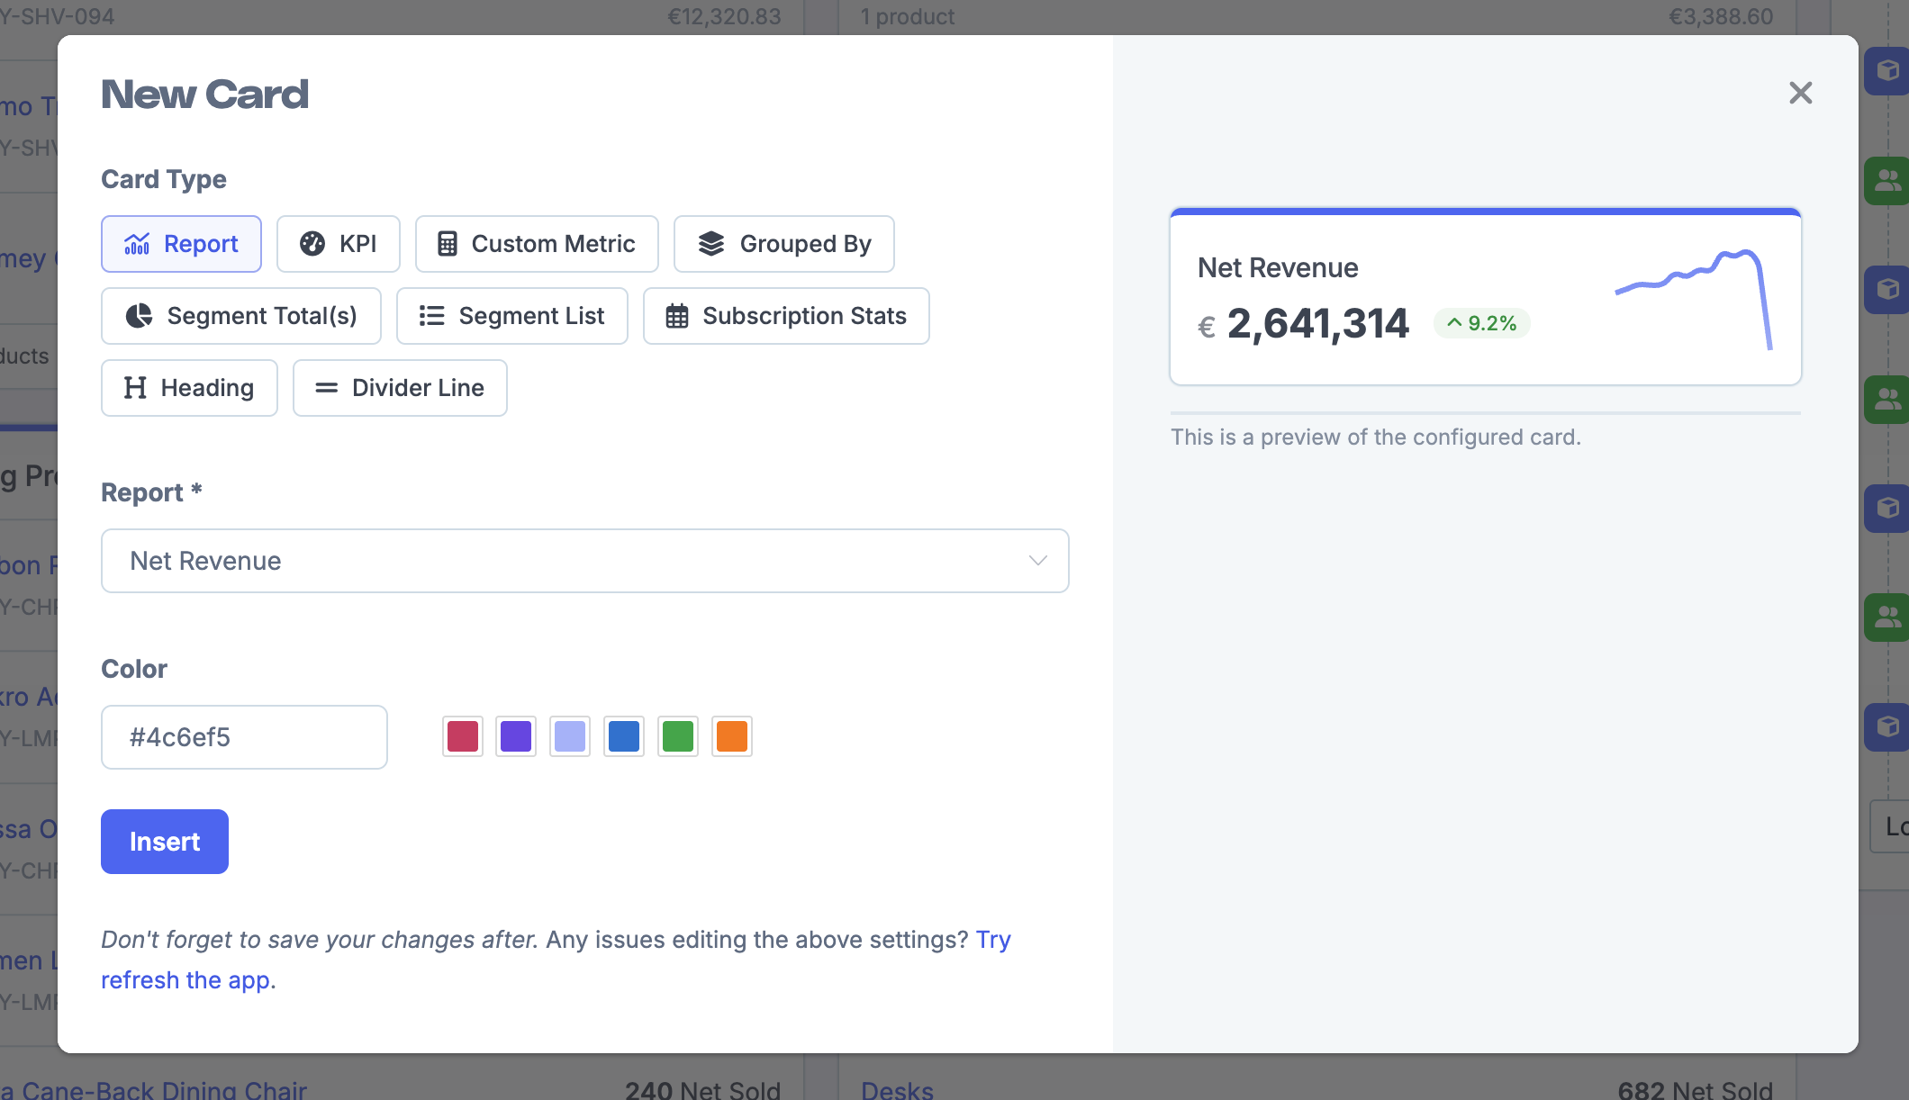Open the Desks link in background page
Viewport: 1909px width, 1100px height.
(897, 1089)
